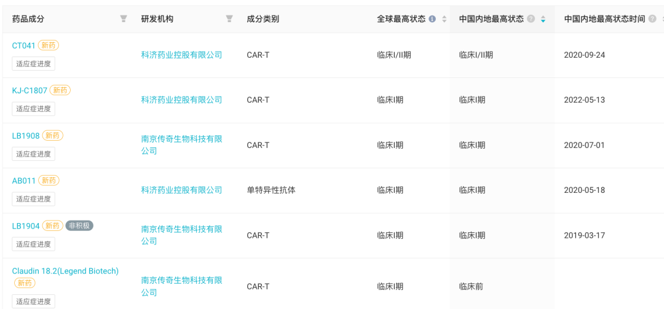Open filter for 研发机构 column
This screenshot has width=664, height=309.
tap(229, 19)
